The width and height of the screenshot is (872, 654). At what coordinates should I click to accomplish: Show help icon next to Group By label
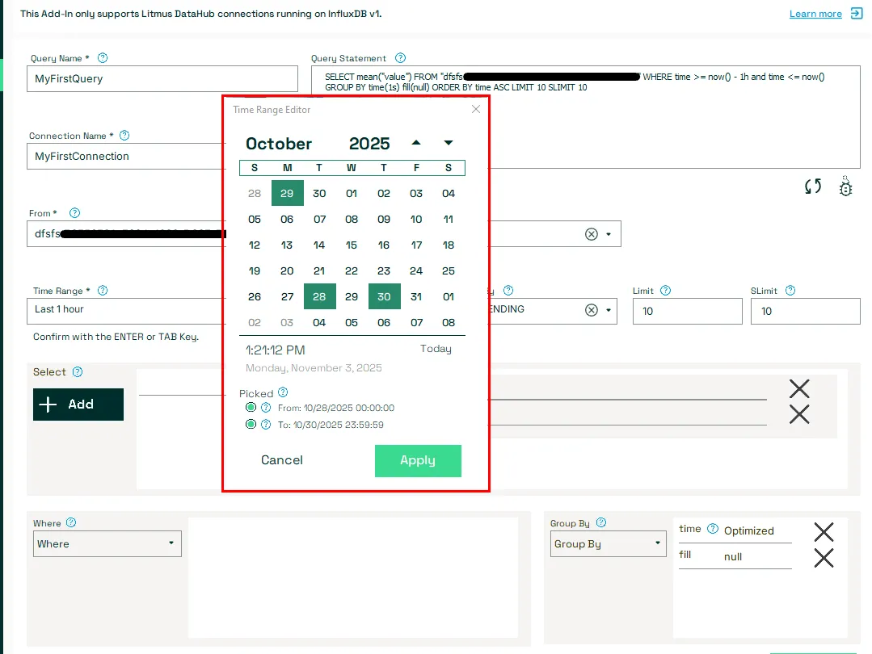601,522
